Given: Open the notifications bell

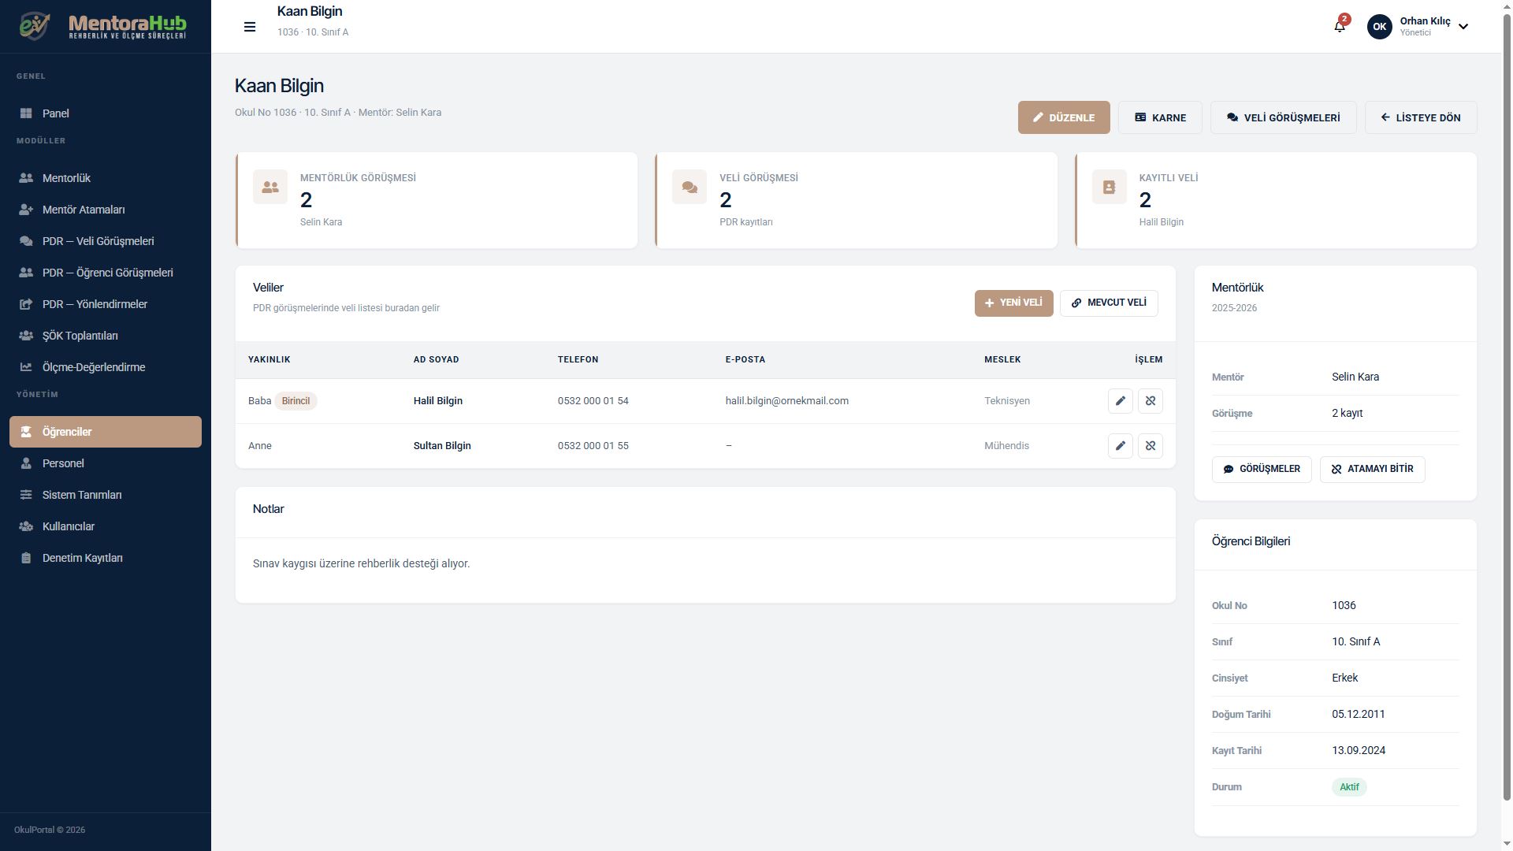Looking at the screenshot, I should [1340, 26].
